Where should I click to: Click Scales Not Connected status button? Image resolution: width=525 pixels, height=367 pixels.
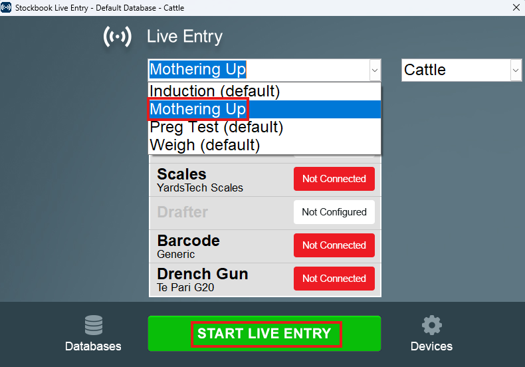tap(334, 179)
